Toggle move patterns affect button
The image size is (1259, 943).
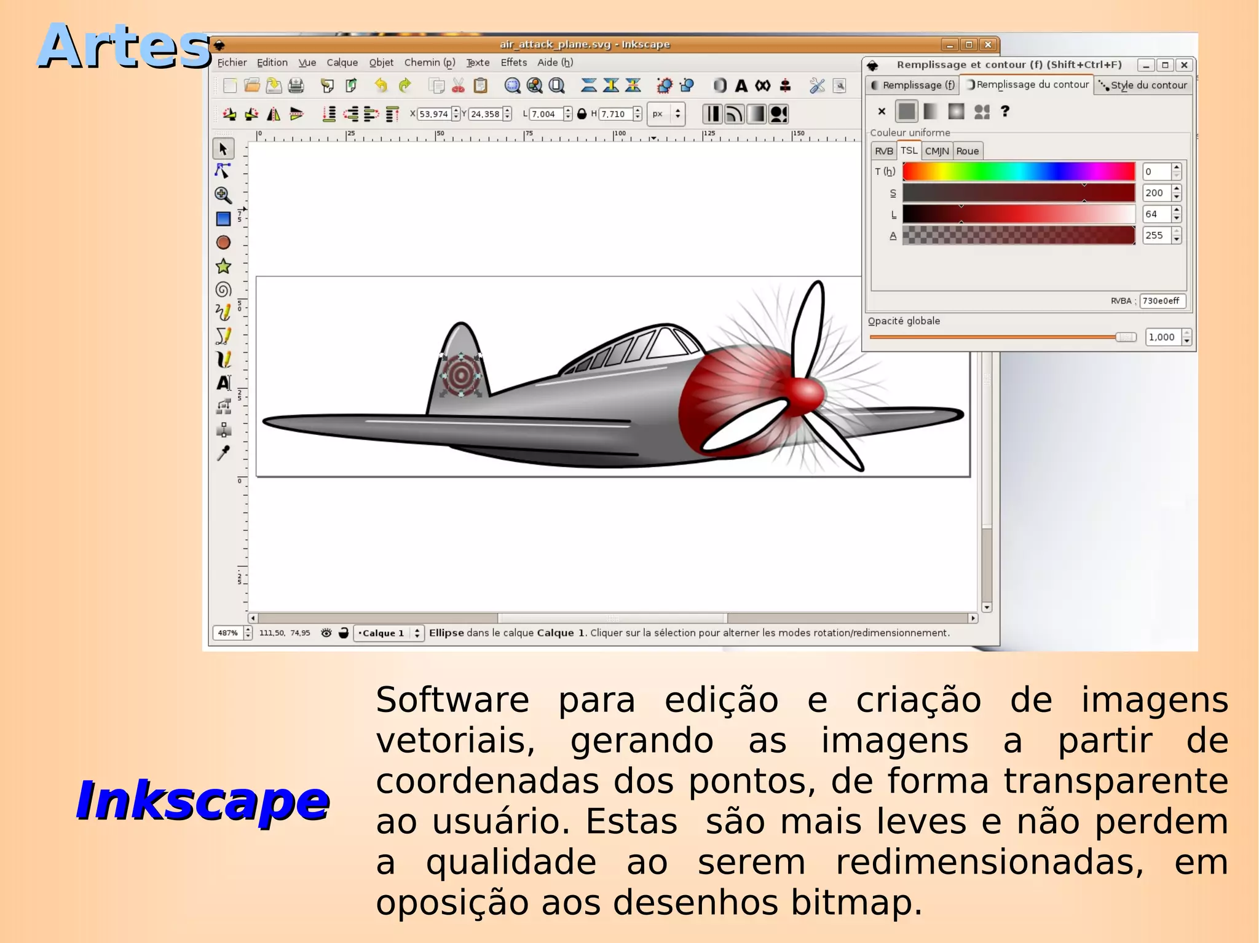pyautogui.click(x=778, y=114)
